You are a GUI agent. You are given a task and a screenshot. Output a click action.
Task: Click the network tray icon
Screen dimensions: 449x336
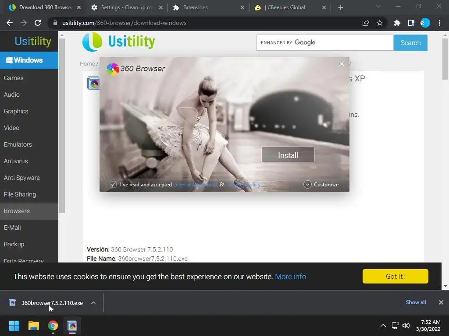click(396, 325)
